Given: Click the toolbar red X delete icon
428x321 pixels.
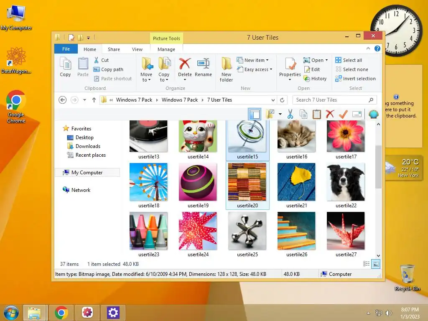Looking at the screenshot, I should tap(330, 114).
